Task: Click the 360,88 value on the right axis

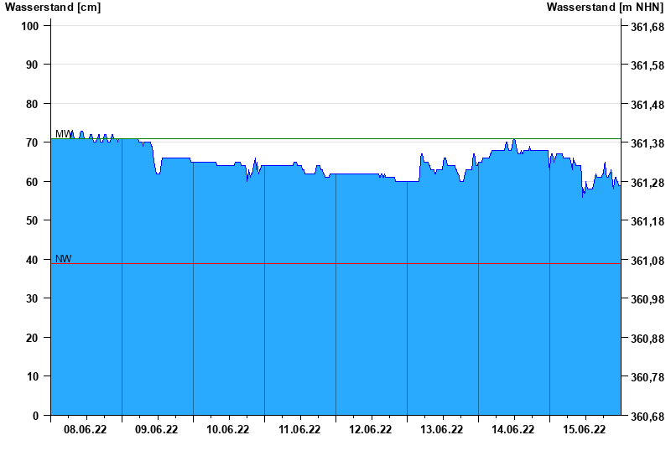Action: pyautogui.click(x=648, y=339)
